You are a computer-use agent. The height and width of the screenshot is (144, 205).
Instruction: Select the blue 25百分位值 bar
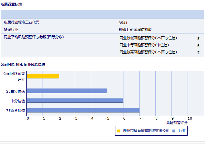67,91
